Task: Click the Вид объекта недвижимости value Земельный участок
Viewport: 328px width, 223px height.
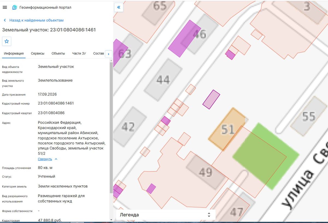Action: coord(56,67)
